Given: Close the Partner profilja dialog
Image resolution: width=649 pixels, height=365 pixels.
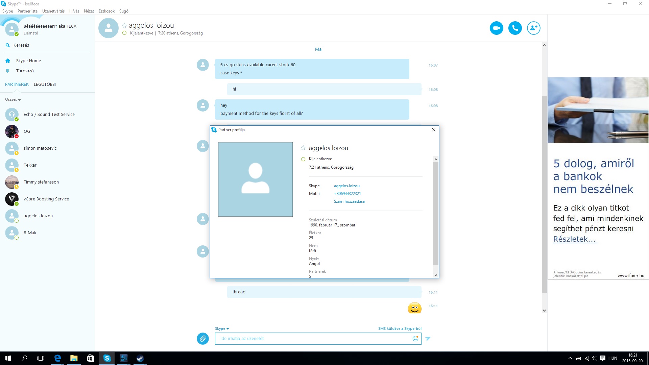Looking at the screenshot, I should 434,130.
